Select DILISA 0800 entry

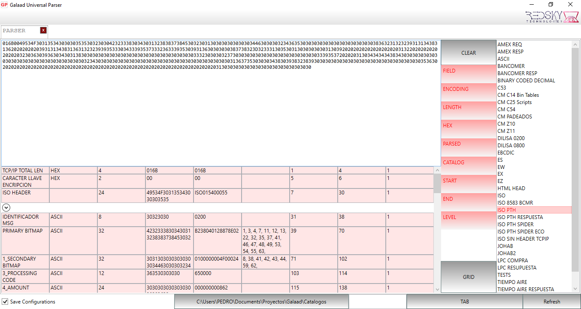tap(511, 146)
